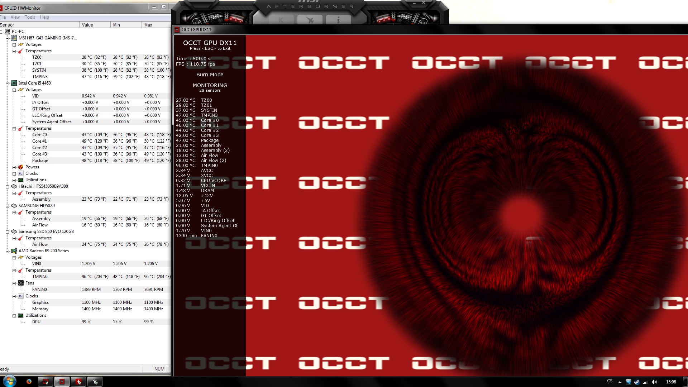This screenshot has width=688, height=387.
Task: Collapse Samsung SSD 850 EVO node
Action: coord(7,231)
